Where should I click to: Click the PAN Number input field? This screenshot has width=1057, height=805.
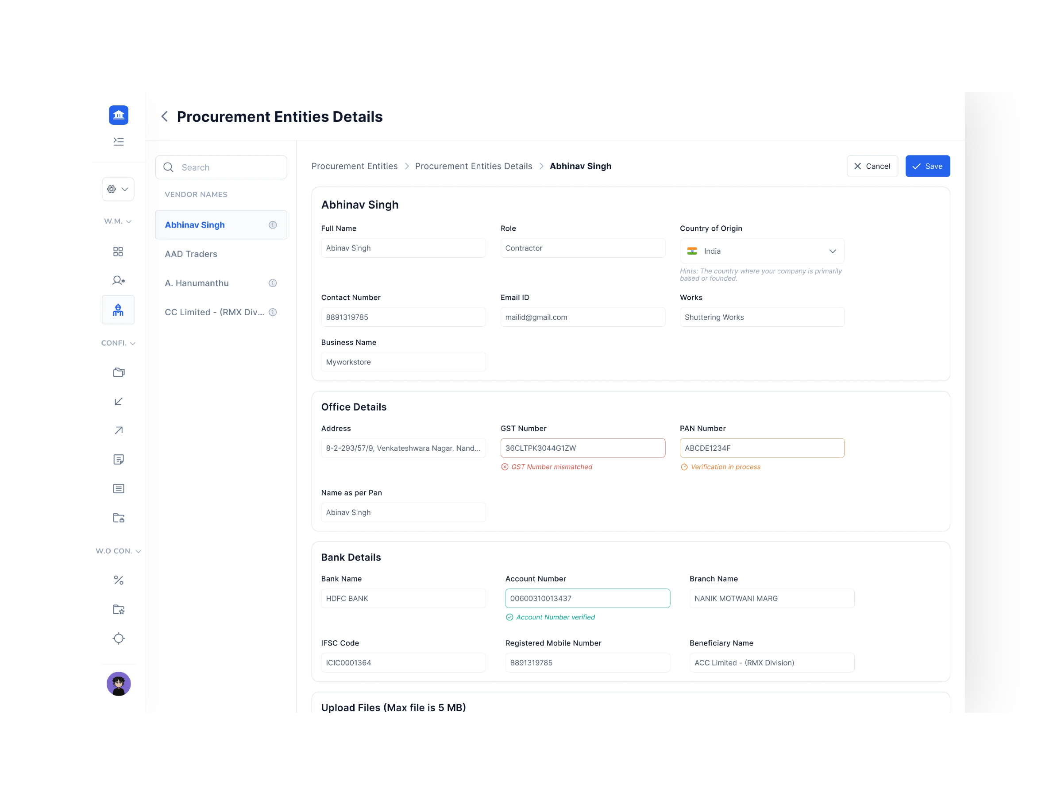click(x=762, y=448)
